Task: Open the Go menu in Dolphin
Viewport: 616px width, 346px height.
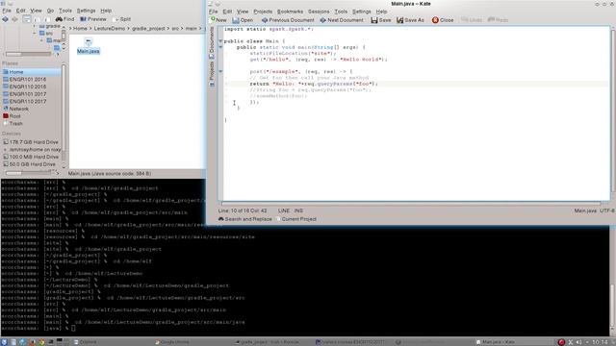Action: 50,11
